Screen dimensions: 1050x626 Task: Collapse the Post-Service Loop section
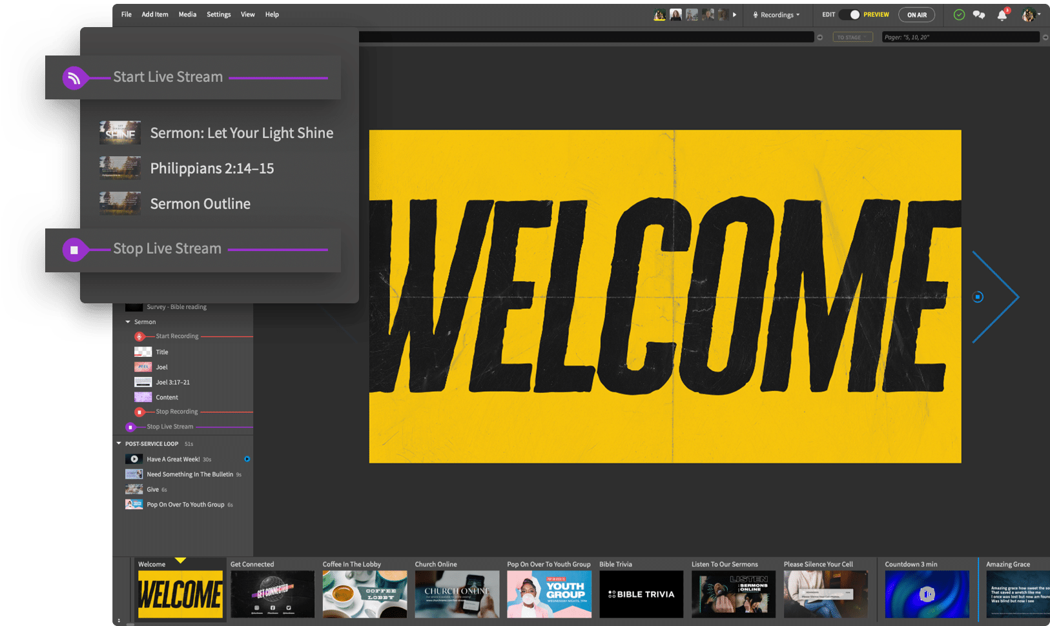pos(119,444)
